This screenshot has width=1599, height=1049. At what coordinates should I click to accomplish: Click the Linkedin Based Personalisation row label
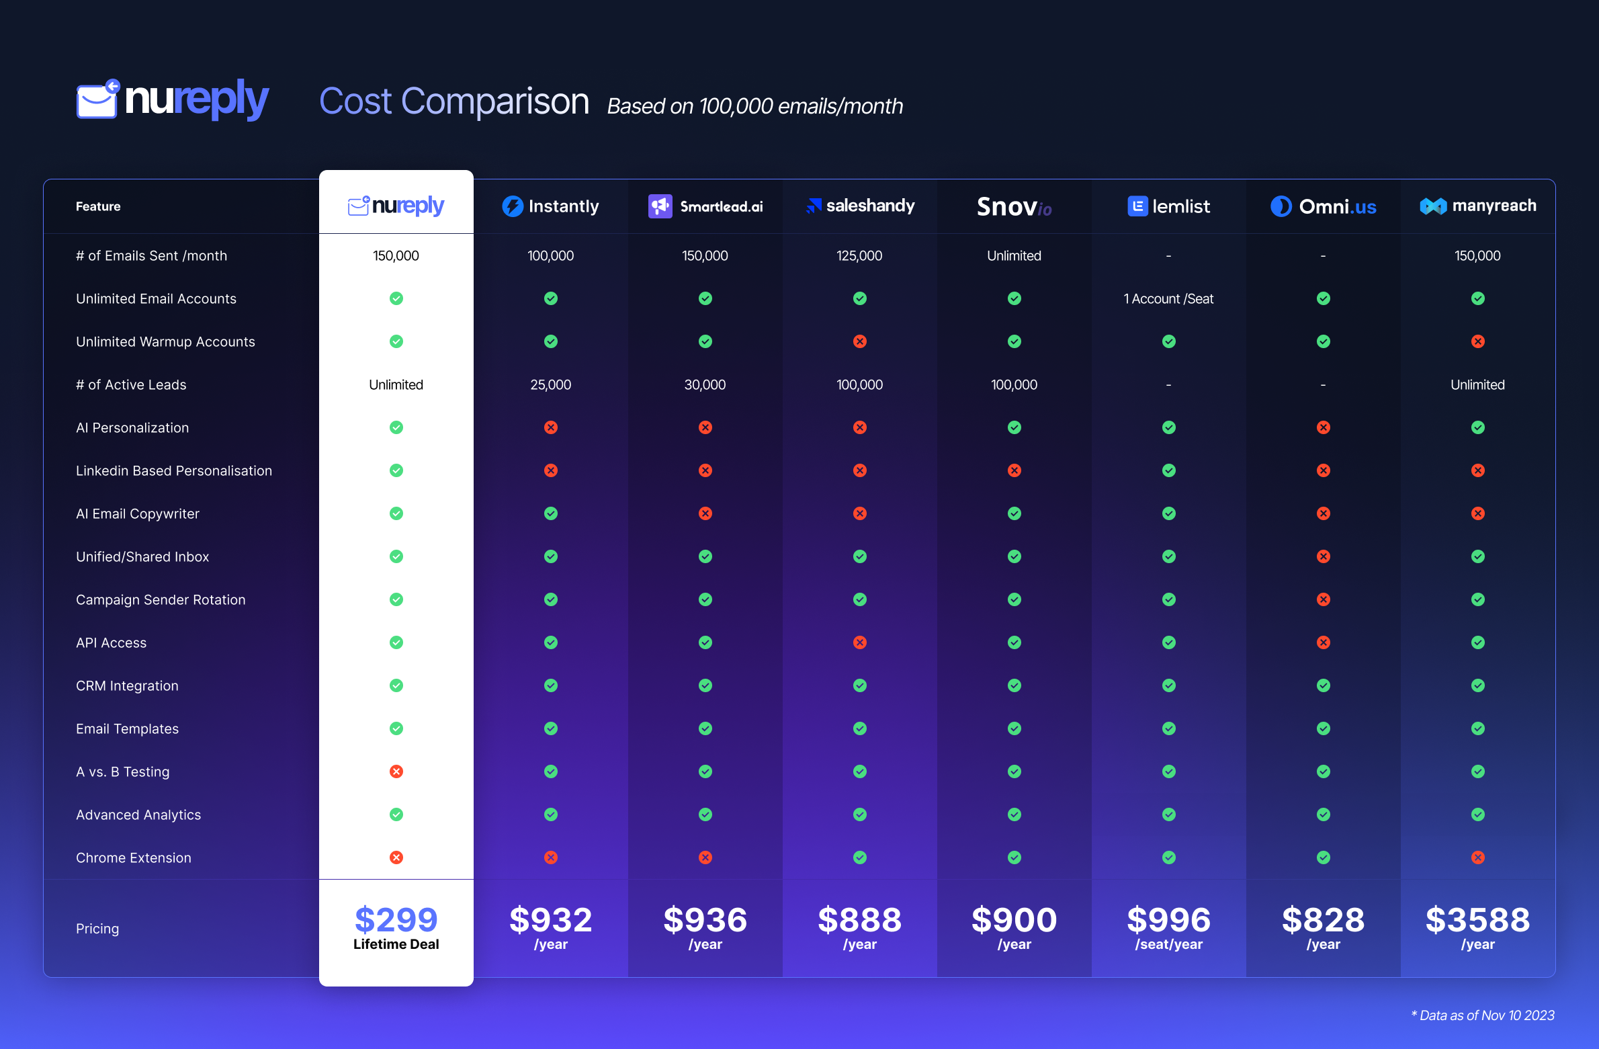(x=174, y=470)
